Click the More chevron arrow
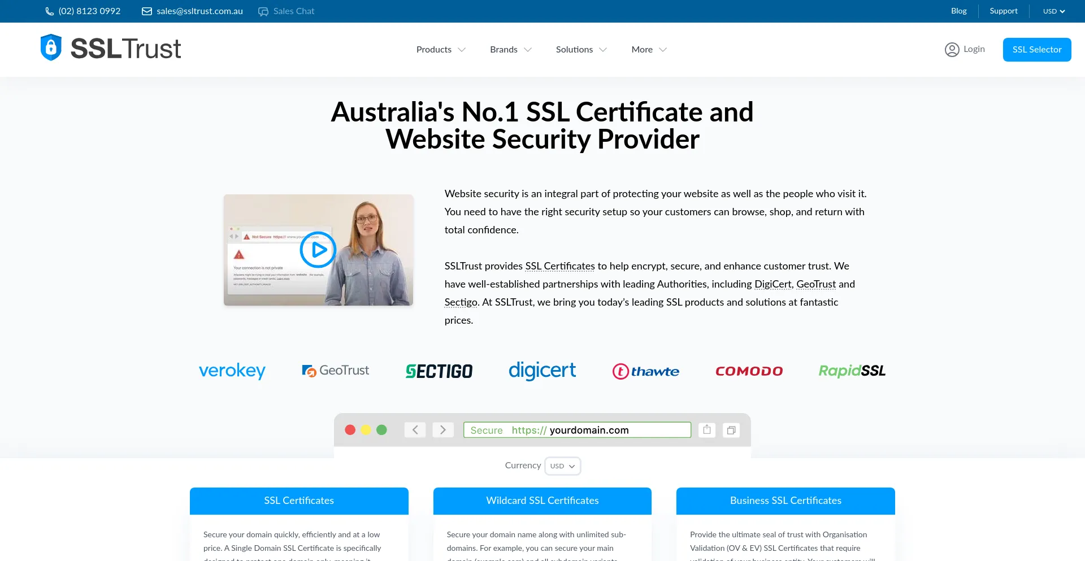 [663, 50]
